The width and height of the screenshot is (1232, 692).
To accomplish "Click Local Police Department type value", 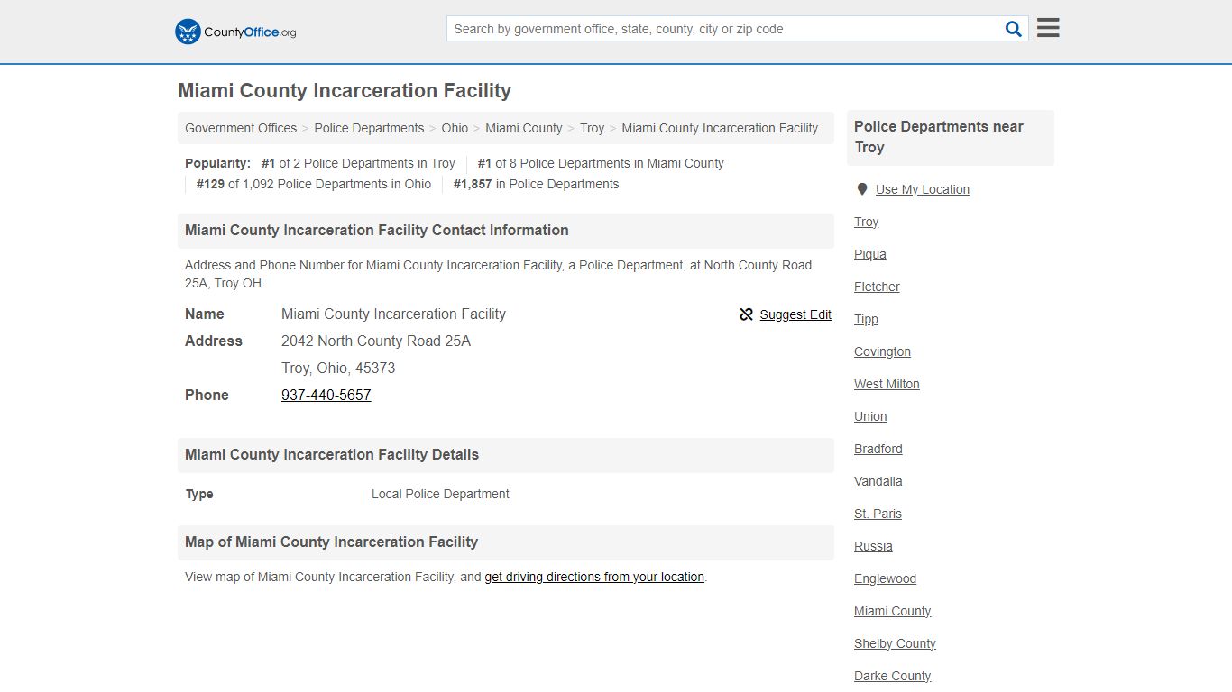I will (x=440, y=494).
